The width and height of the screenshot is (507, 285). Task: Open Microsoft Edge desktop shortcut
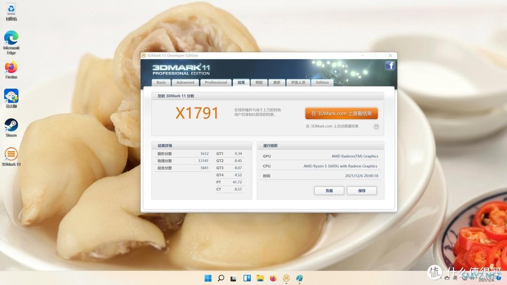(11, 42)
